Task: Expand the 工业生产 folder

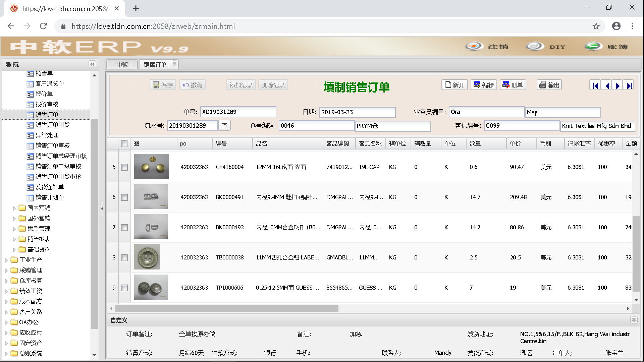Action: point(6,260)
